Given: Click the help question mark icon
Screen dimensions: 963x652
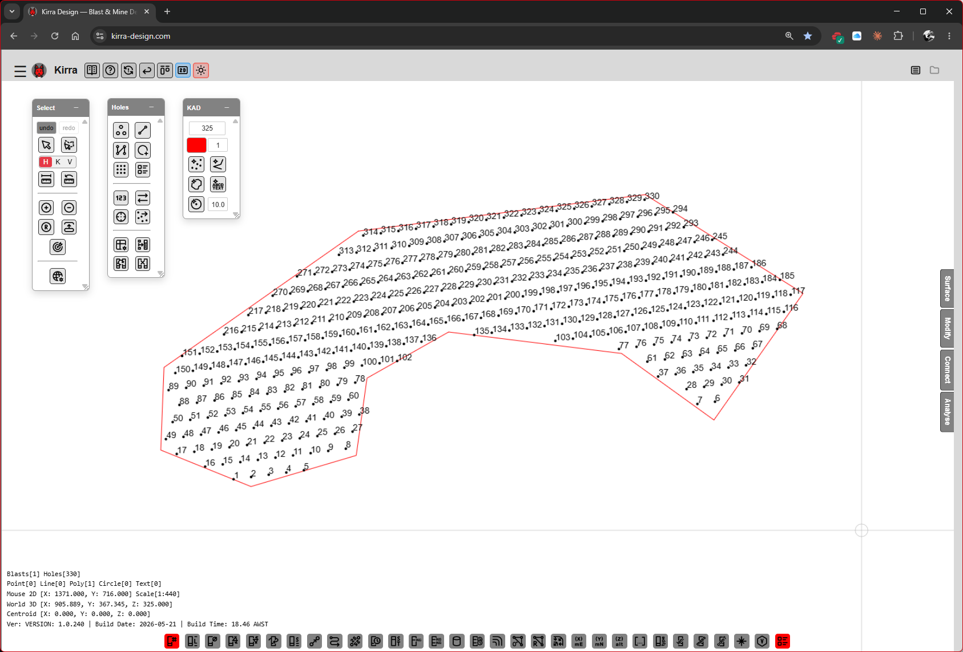Looking at the screenshot, I should pos(110,70).
